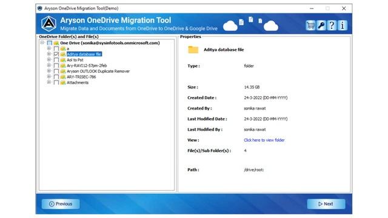Screen dimensions: 388x218
Task: Click the folder icon beside folder 'a'
Action: [63, 48]
